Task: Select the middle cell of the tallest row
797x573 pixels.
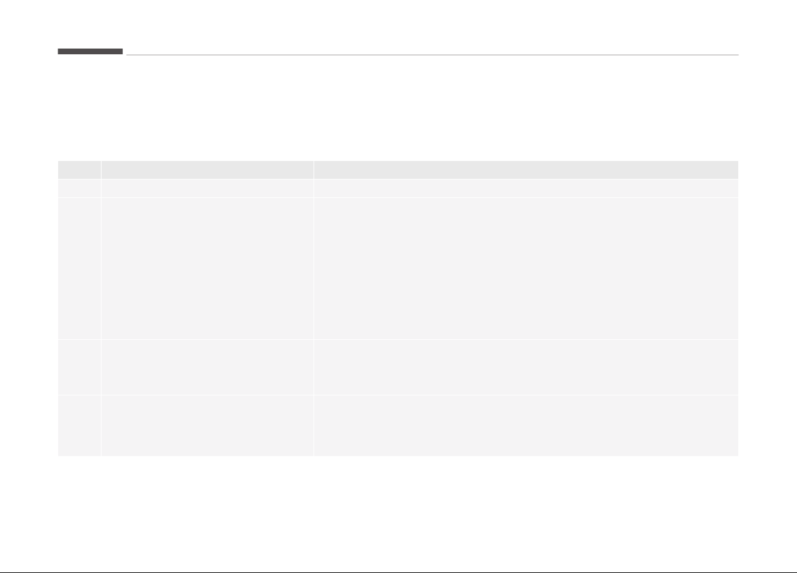Action: pyautogui.click(x=207, y=268)
